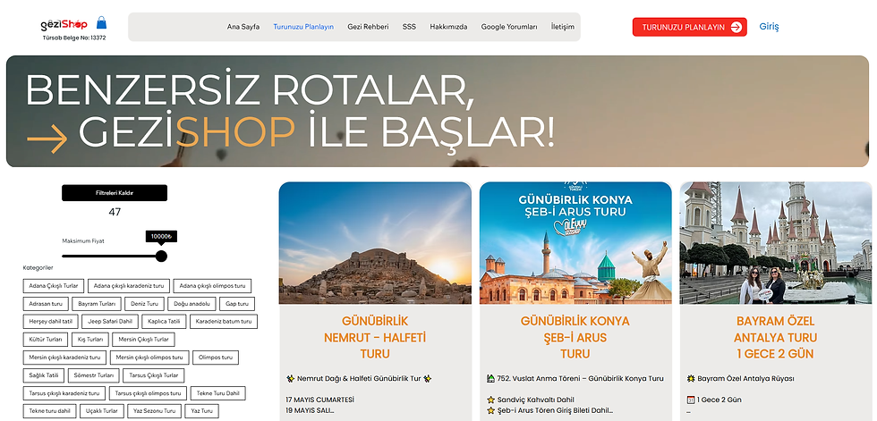877x421 pixels.
Task: Click the 1 Gece 2 Gün duration text
Action: tap(714, 400)
